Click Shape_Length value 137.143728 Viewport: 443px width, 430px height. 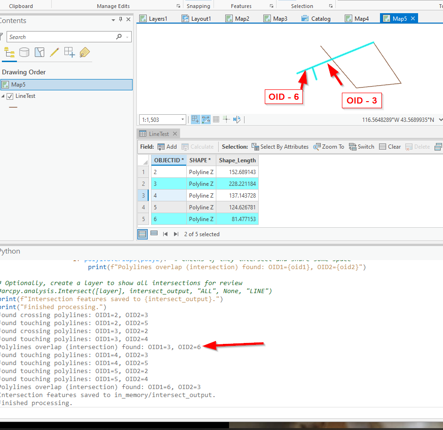tap(237, 196)
